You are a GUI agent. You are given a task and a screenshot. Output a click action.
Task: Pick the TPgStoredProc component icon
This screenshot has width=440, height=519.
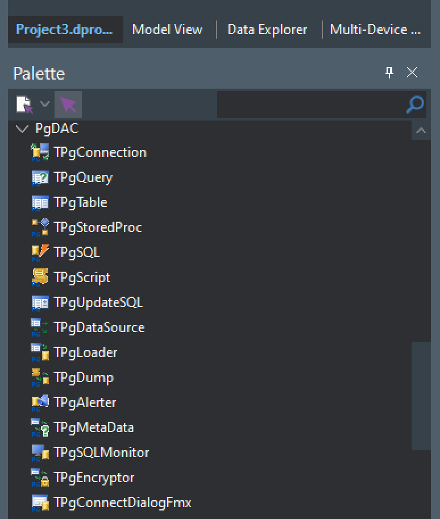40,227
